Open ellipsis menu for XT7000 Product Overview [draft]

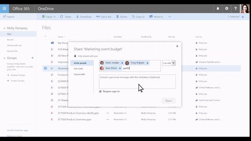tap(108, 113)
